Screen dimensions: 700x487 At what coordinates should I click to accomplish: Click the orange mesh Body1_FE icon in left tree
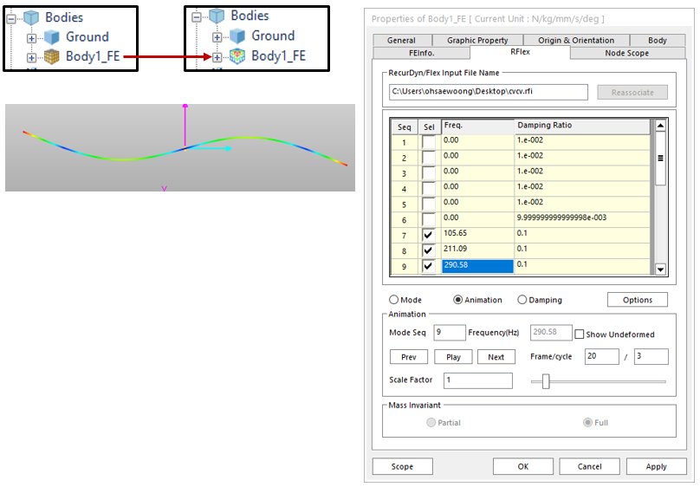pyautogui.click(x=52, y=56)
